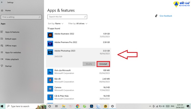Select the Camera app icon
This screenshot has height=109, width=191.
coord(50,89)
